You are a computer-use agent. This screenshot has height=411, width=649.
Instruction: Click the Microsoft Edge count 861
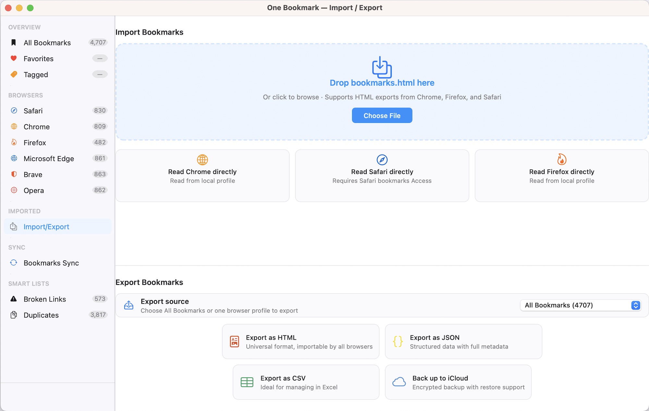coord(100,158)
